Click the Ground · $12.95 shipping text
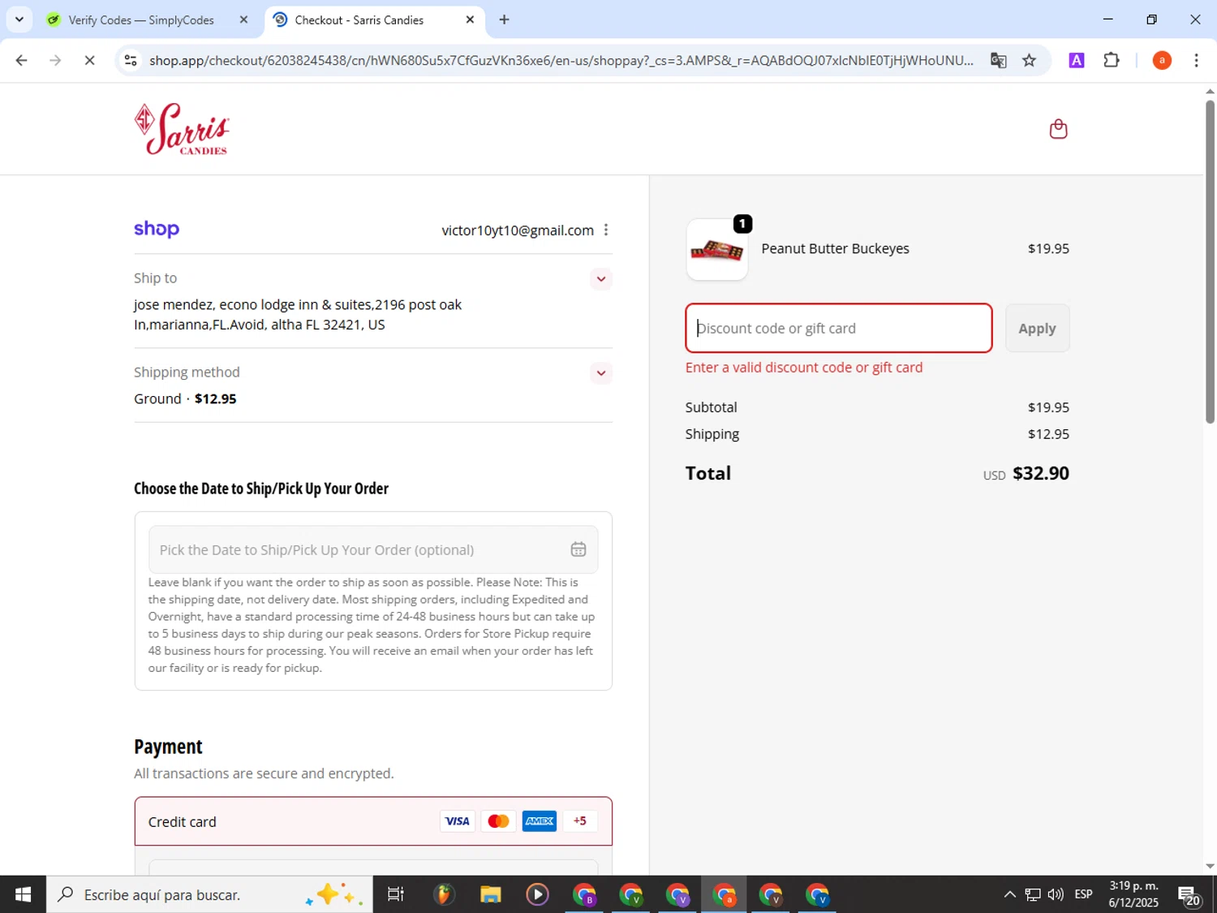1217x913 pixels. pos(185,398)
